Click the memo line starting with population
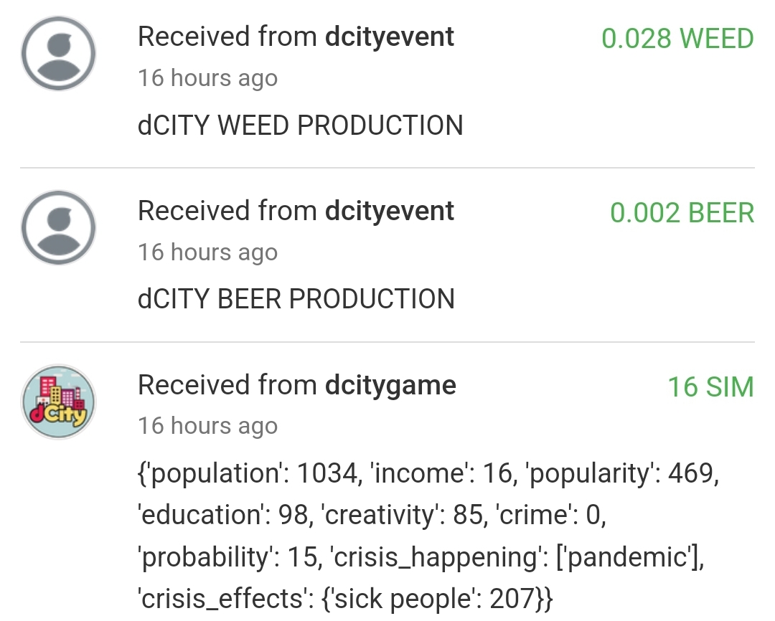Image resolution: width=775 pixels, height=621 pixels. point(428,473)
